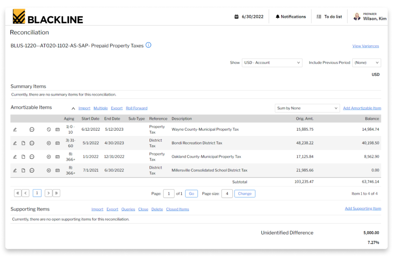Go to the first page of items
Image resolution: width=393 pixels, height=262 pixels.
point(18,193)
